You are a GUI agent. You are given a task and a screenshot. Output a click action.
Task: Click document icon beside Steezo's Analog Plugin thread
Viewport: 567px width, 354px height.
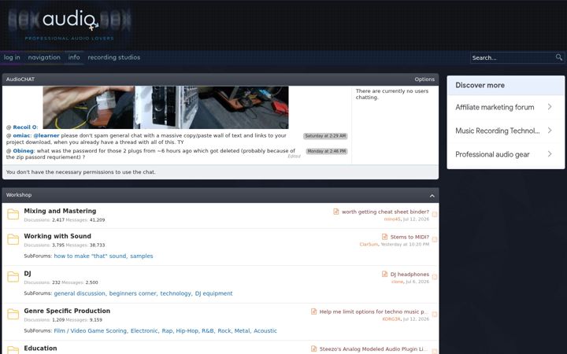pyautogui.click(x=313, y=349)
